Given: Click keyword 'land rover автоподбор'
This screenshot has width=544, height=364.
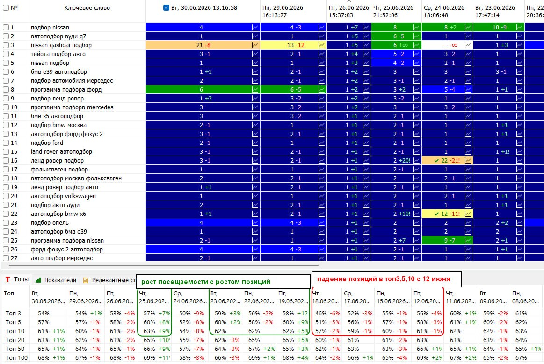Looking at the screenshot, I should (61, 152).
